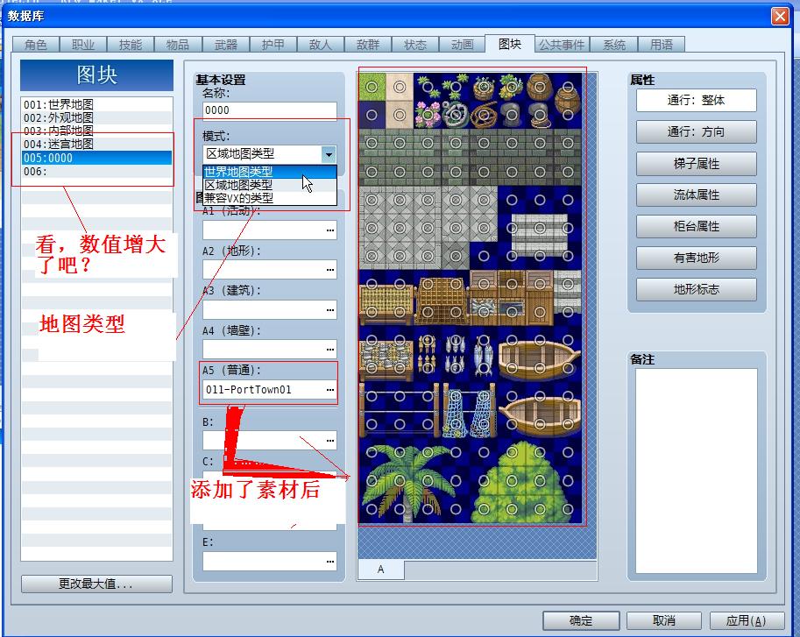The height and width of the screenshot is (637, 800).
Task: Open the A3 (建筑) graphic picker ellipsis
Action: pos(330,309)
